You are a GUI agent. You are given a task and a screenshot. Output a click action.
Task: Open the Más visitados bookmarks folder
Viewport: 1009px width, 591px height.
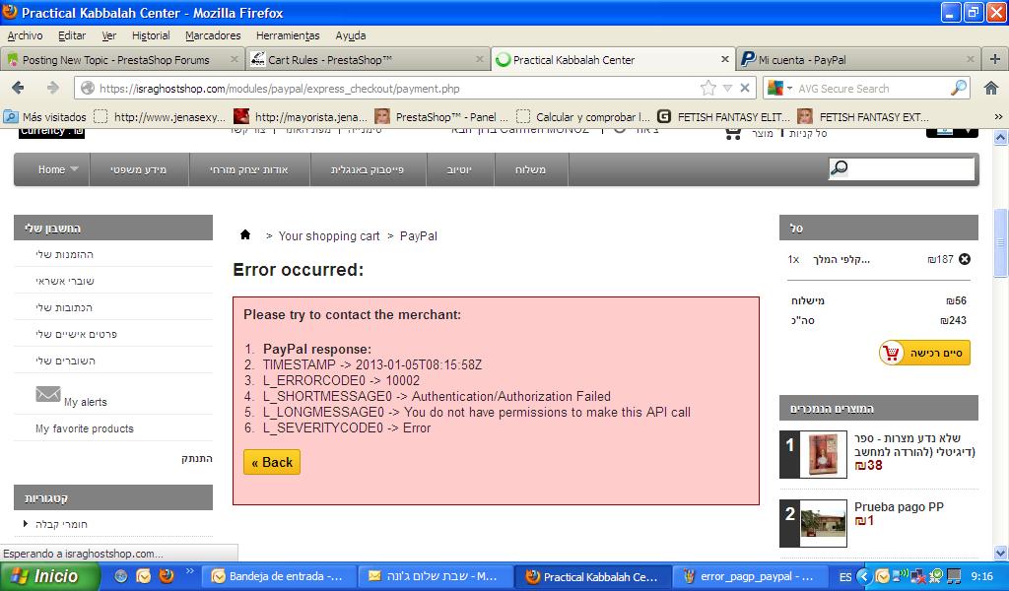(45, 117)
